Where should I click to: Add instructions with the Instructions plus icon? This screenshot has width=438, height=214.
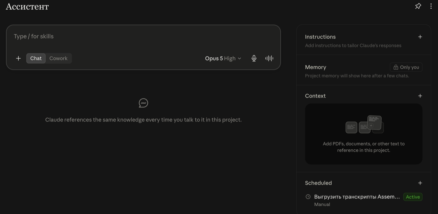(420, 37)
